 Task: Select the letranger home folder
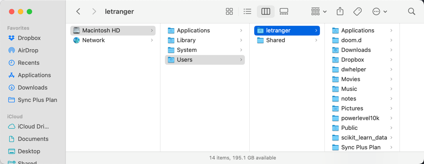287,31
